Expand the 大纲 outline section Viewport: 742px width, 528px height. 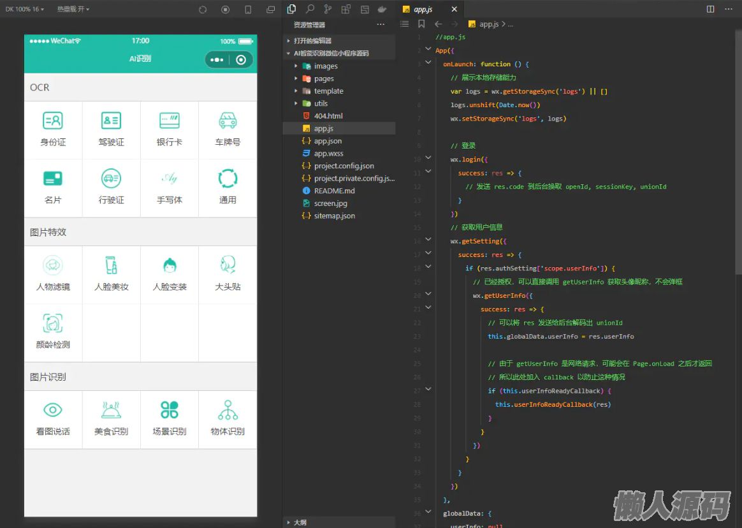pyautogui.click(x=300, y=522)
